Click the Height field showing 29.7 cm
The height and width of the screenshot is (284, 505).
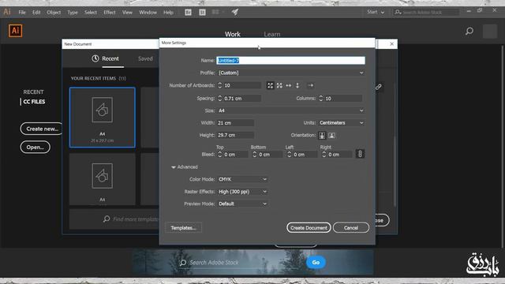(235, 135)
